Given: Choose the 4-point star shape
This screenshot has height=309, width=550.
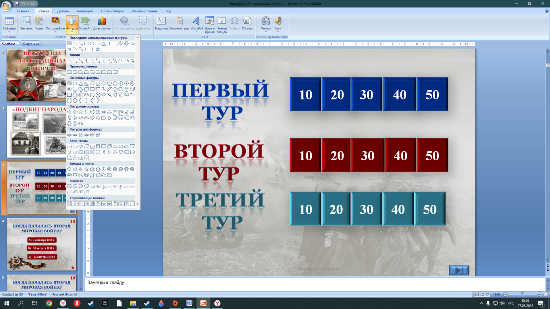Looking at the screenshot, I should point(81,169).
